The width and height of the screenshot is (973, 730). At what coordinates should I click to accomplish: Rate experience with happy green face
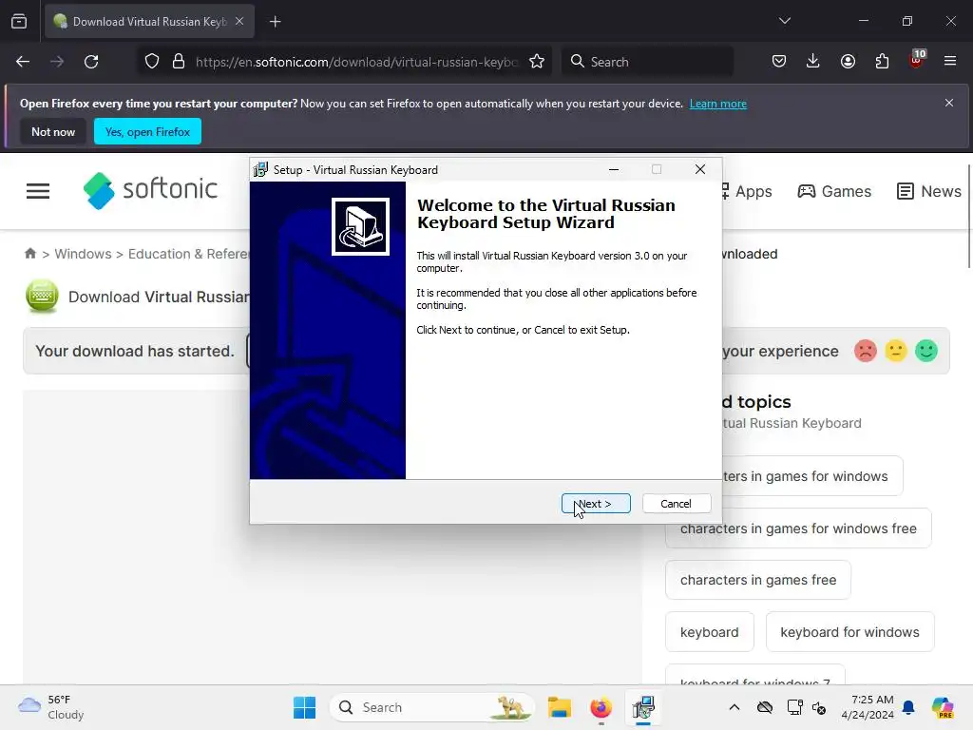pyautogui.click(x=926, y=351)
